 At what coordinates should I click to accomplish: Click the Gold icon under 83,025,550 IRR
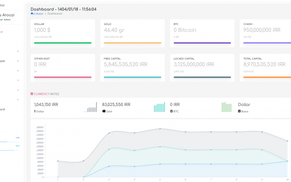[x=104, y=111]
